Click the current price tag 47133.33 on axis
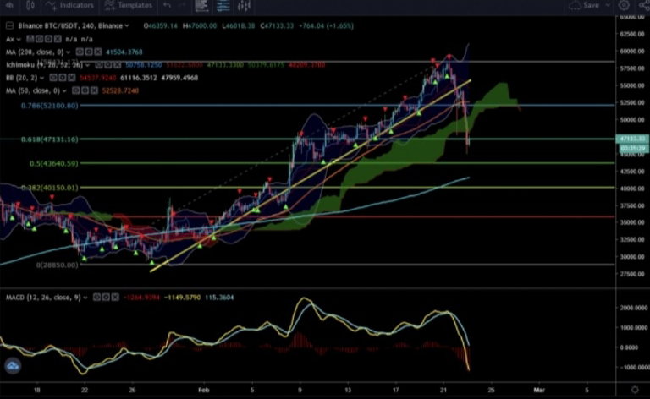The width and height of the screenshot is (650, 399). click(632, 139)
